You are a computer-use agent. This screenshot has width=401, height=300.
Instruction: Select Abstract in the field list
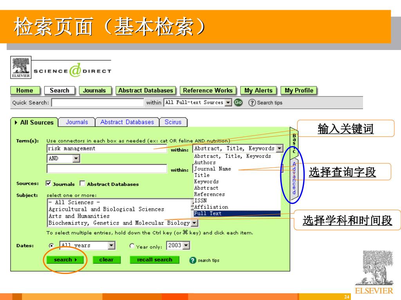pyautogui.click(x=237, y=188)
